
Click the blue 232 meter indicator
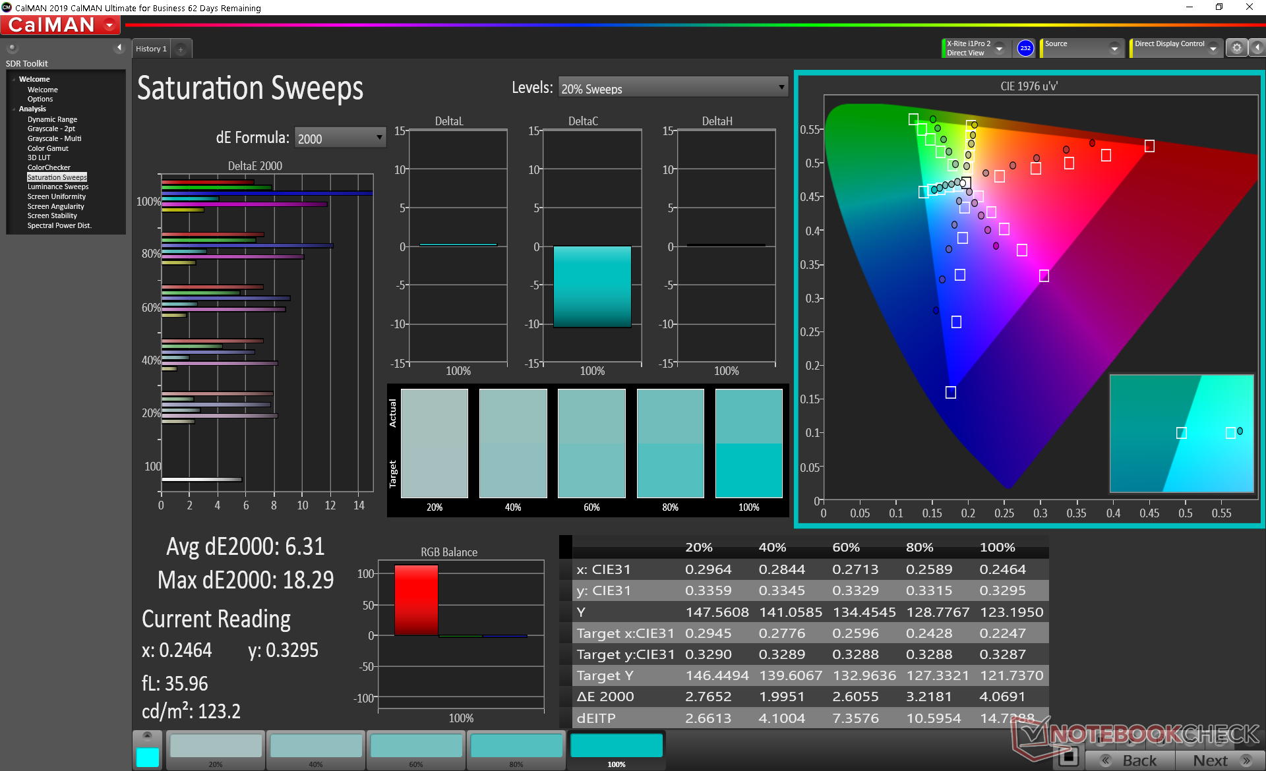coord(1025,48)
